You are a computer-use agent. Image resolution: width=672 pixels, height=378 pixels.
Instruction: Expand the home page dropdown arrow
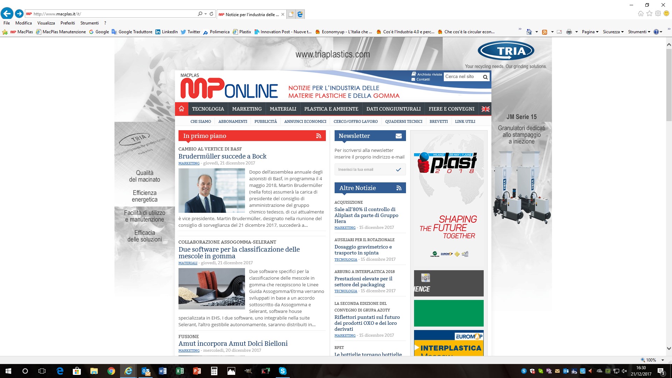537,32
